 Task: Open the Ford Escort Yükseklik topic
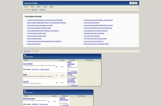pyautogui.click(x=39, y=28)
